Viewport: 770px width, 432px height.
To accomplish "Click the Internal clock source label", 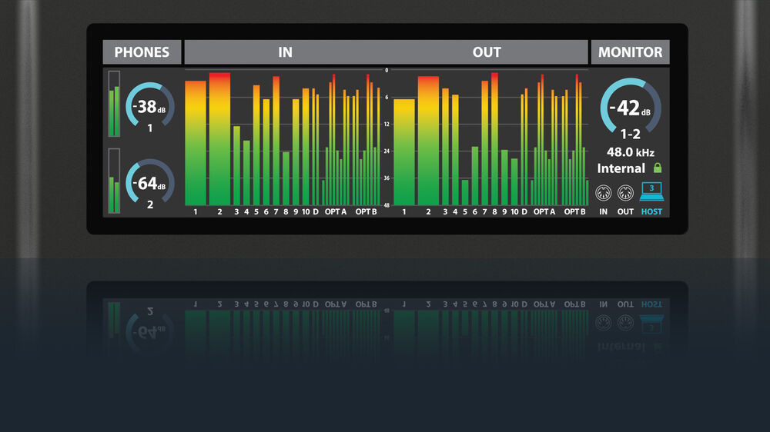I will click(621, 168).
